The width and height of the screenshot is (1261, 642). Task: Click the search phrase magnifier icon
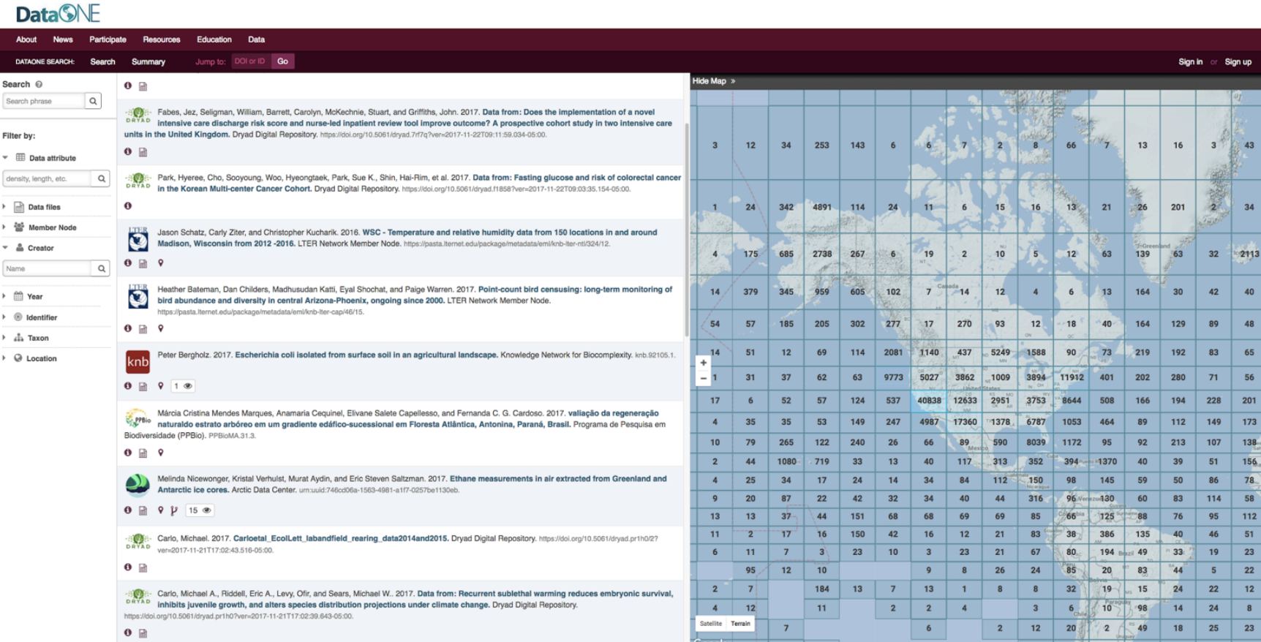click(x=93, y=101)
